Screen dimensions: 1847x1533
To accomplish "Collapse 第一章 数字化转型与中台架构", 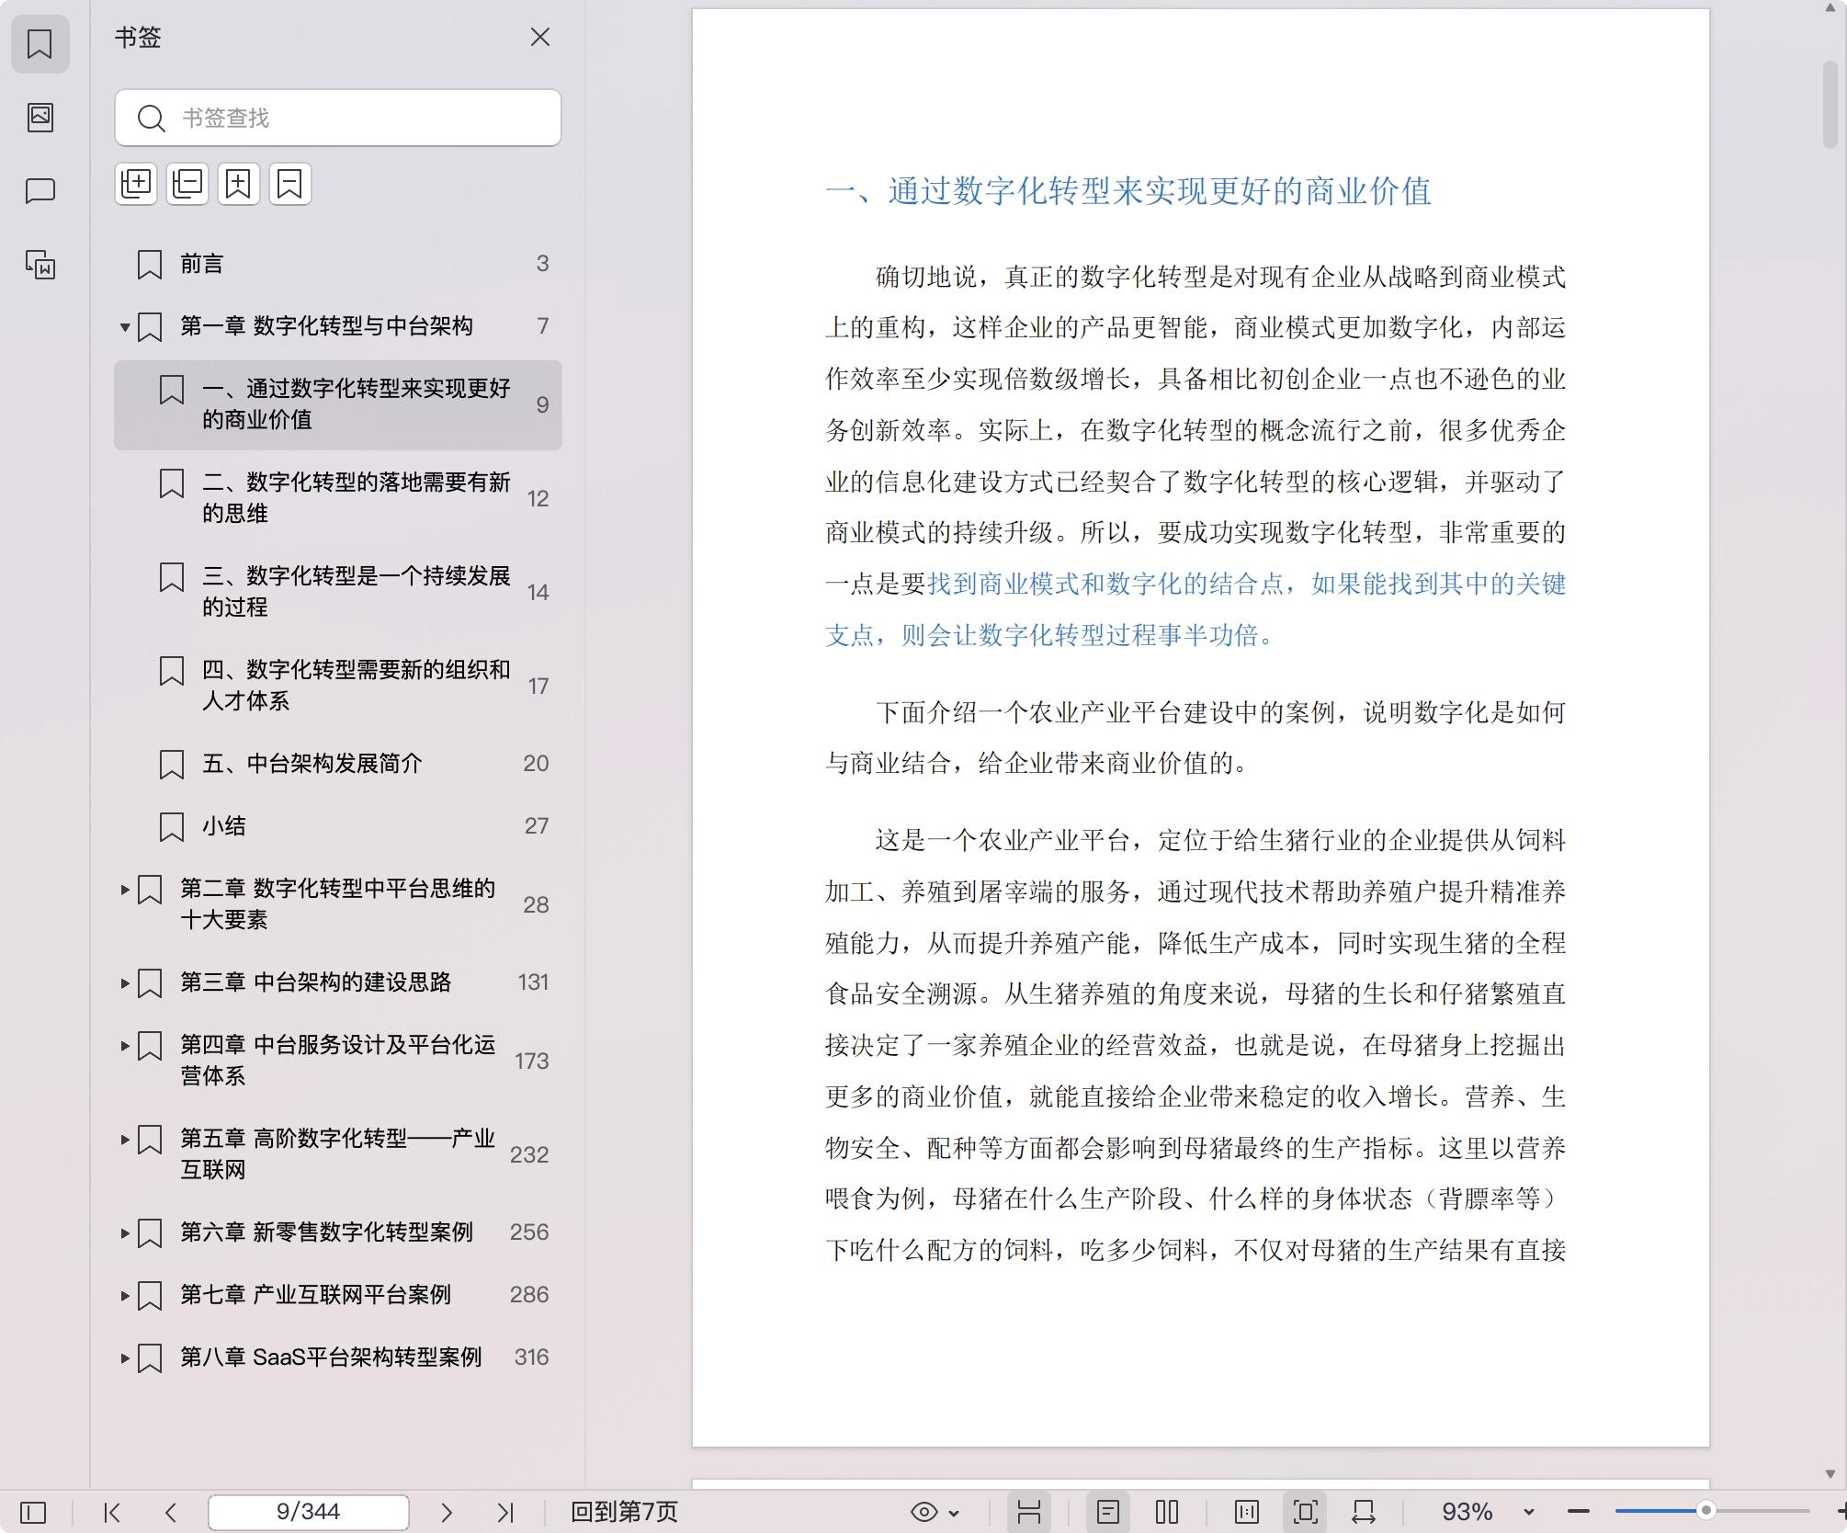I will 124,326.
